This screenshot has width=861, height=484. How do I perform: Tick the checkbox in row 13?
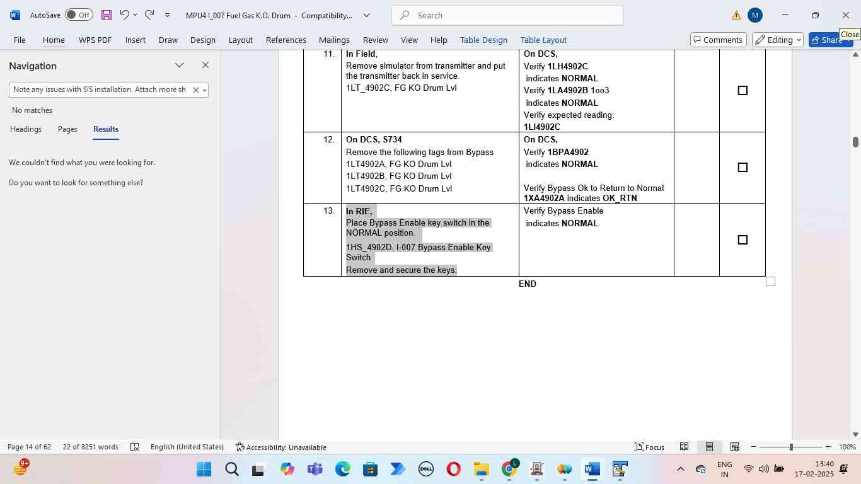[743, 240]
